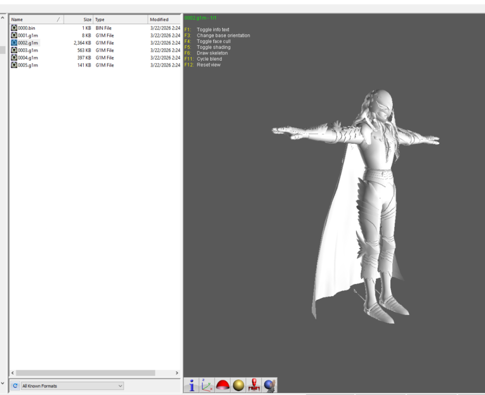Click the refresh button beside the format filter
The width and height of the screenshot is (485, 395).
point(15,386)
